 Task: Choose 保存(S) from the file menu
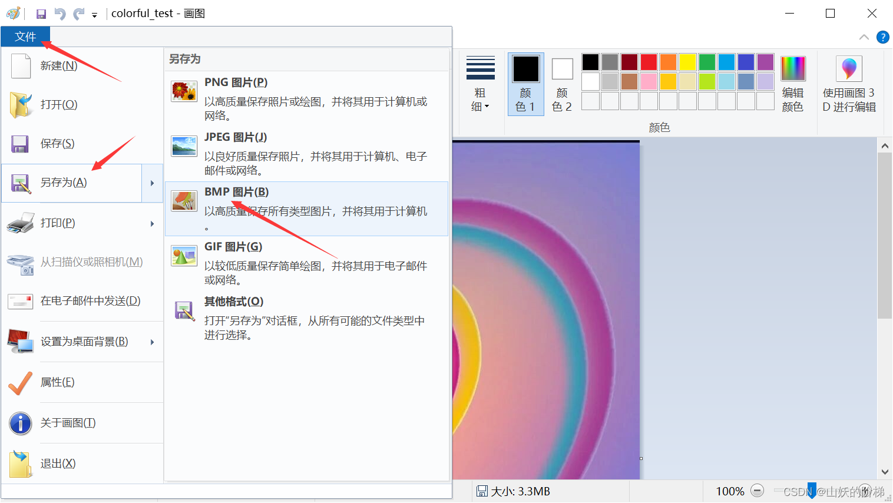click(x=82, y=144)
